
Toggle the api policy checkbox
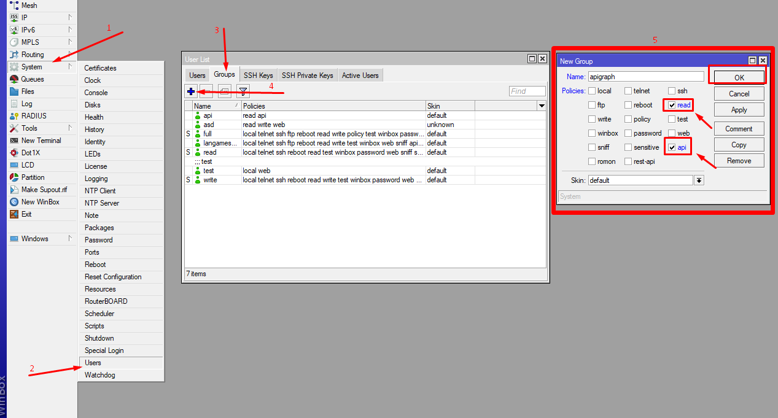(x=672, y=148)
